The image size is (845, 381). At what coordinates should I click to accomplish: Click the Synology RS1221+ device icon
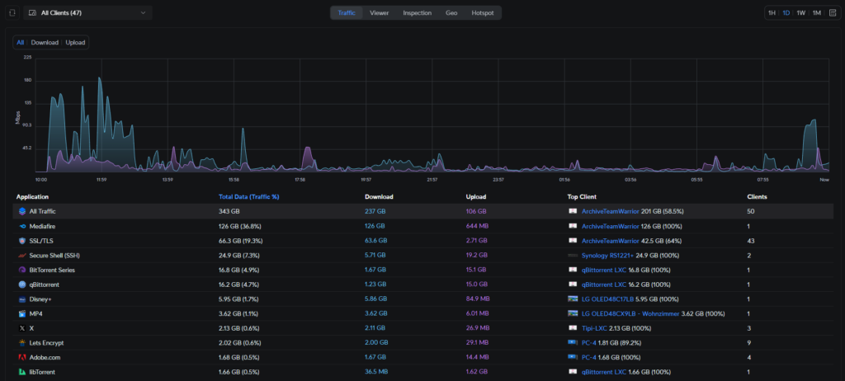pos(573,256)
